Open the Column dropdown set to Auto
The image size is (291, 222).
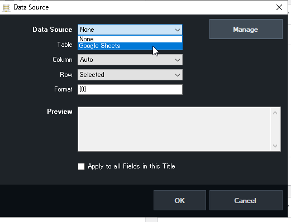click(x=130, y=60)
